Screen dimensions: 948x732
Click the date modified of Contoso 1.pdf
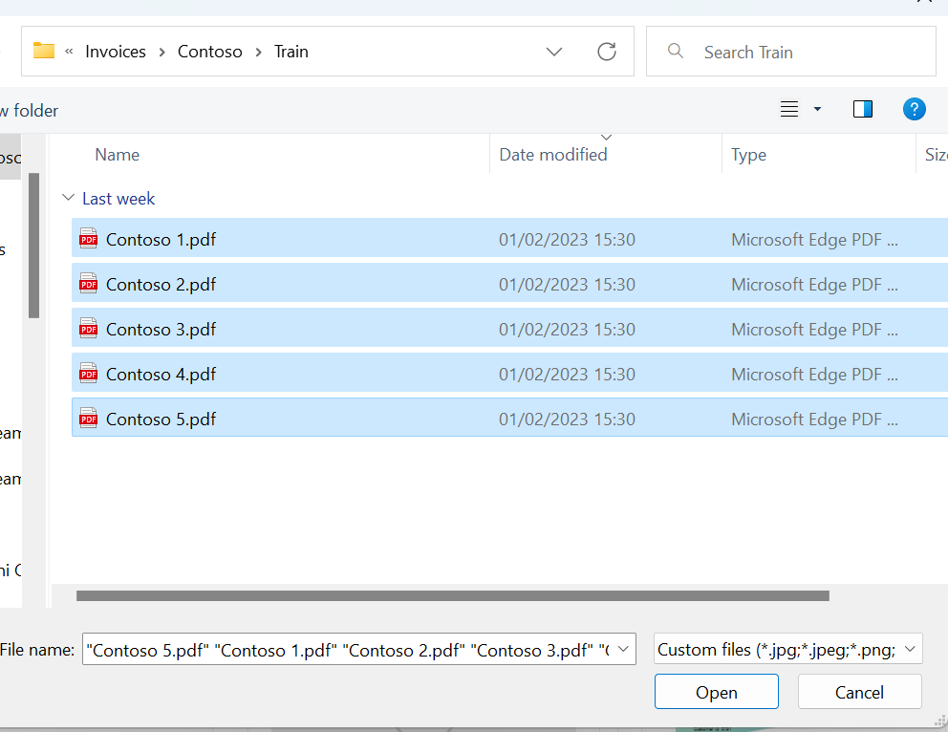click(x=567, y=239)
